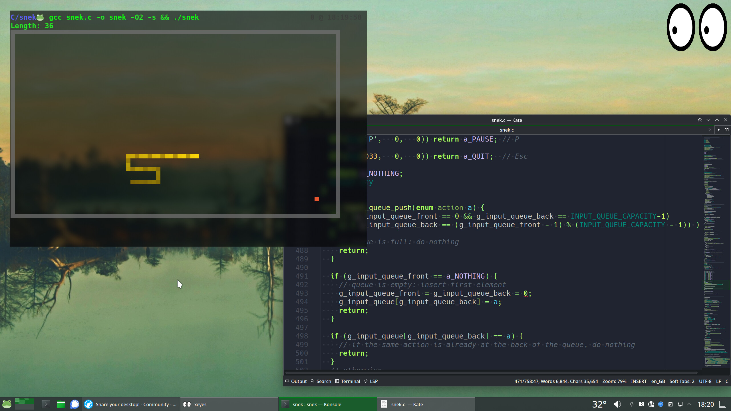The height and width of the screenshot is (411, 731).
Task: Switch desktops using the virtual desktop pager
Action: coord(25,404)
